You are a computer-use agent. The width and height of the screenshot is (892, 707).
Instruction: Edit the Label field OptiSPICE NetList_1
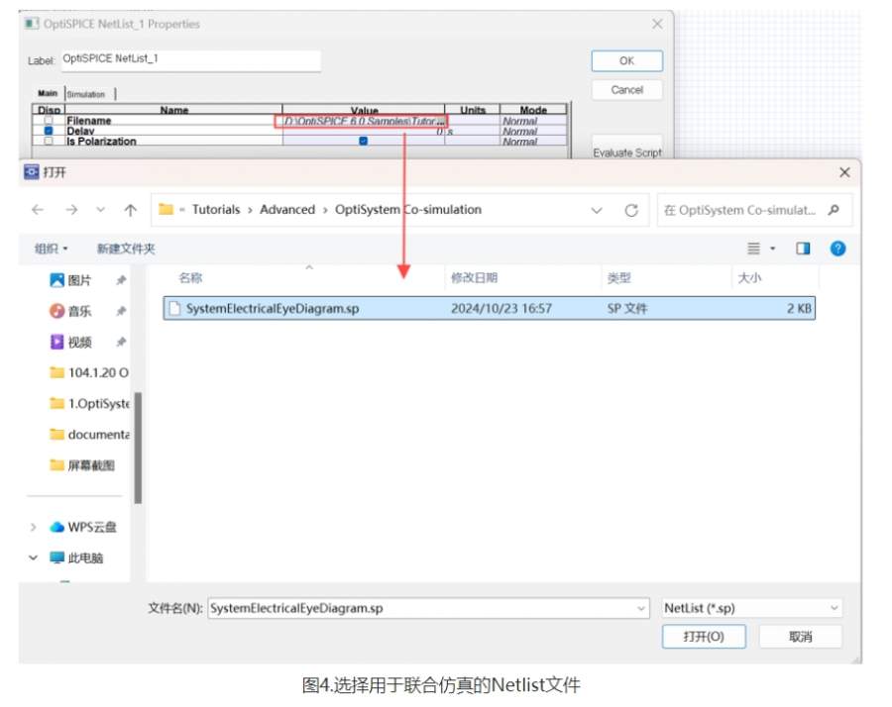click(190, 59)
